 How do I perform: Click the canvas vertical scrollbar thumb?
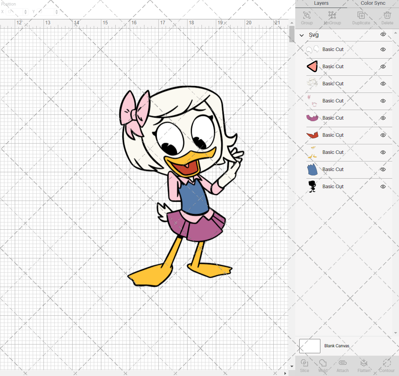[292, 34]
